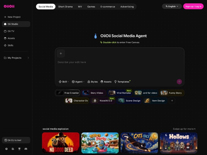Switch to the Short Drama tab
Image resolution: width=207 pixels, height=155 pixels.
tap(65, 7)
